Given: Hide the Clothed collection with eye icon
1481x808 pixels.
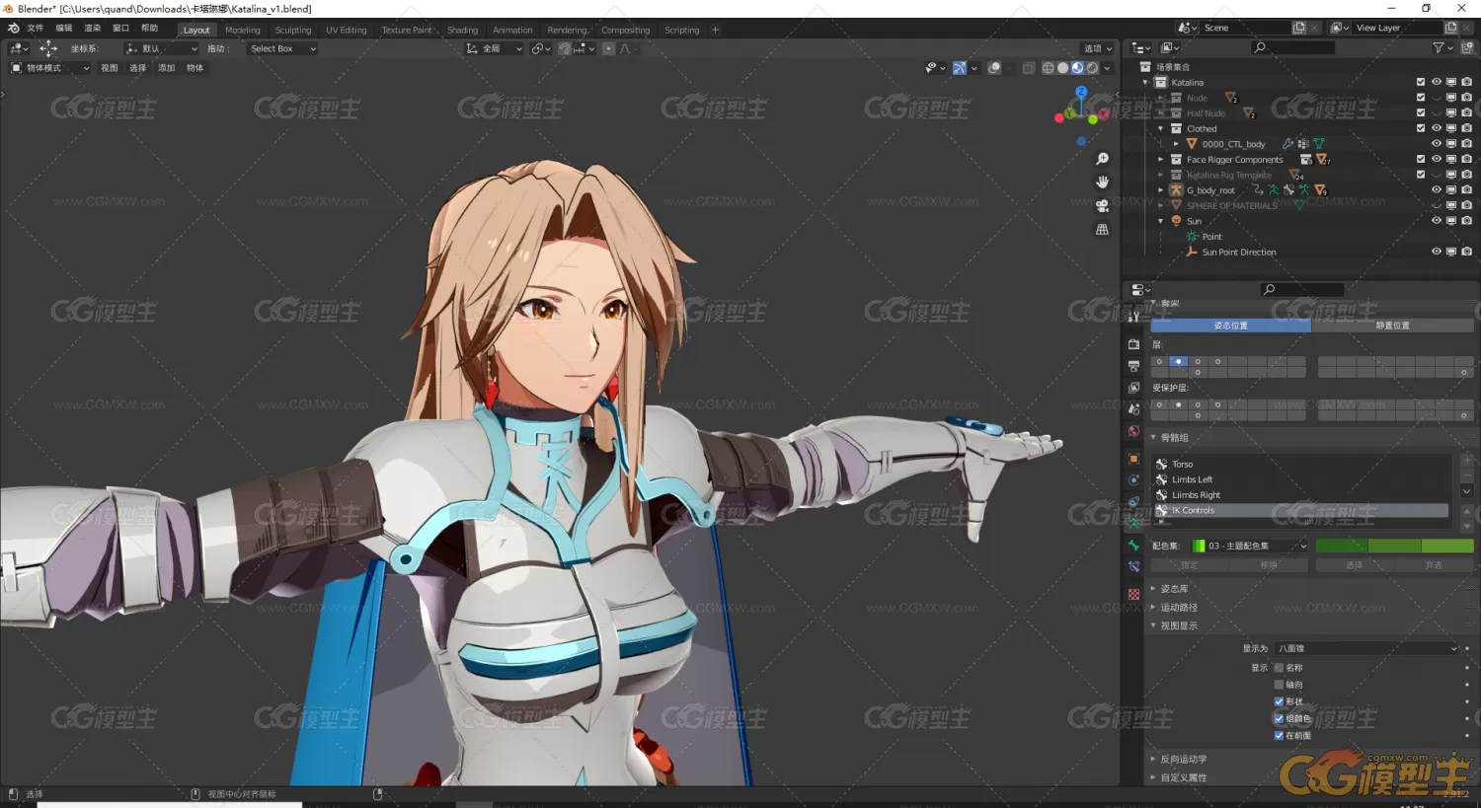Looking at the screenshot, I should point(1437,128).
